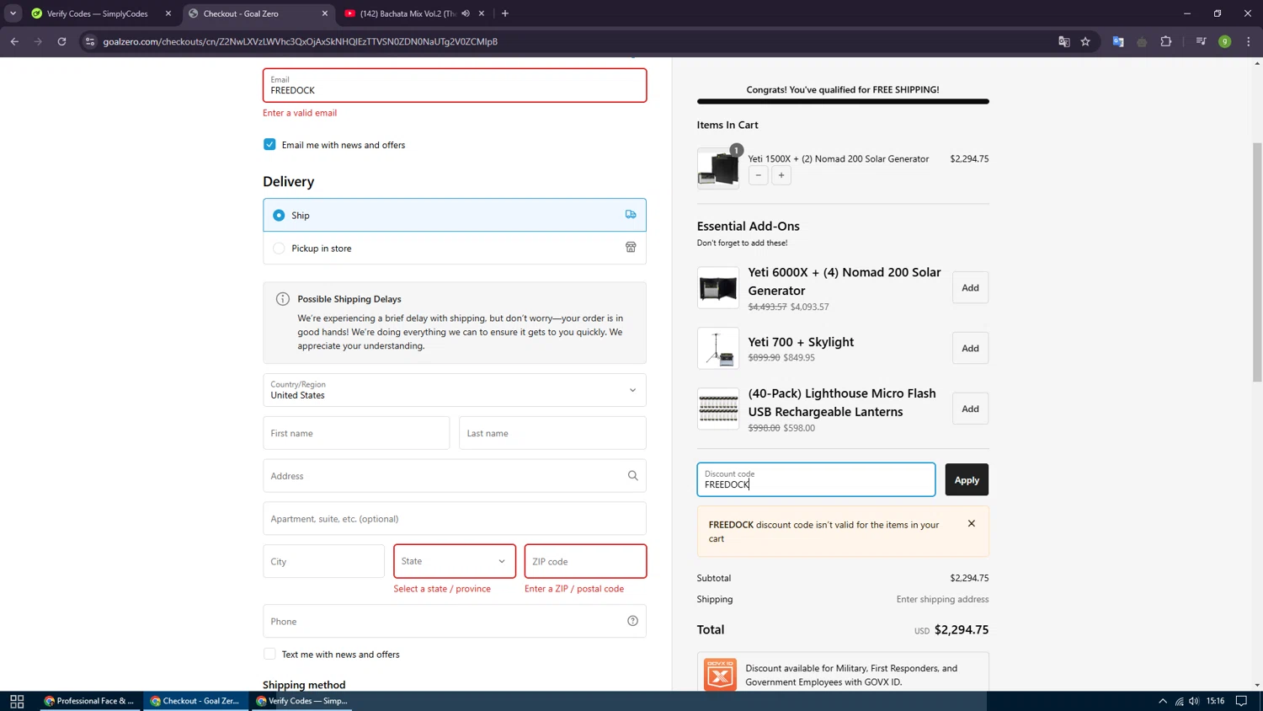The width and height of the screenshot is (1263, 711).
Task: Mute the Bachata Mix tab audio icon
Action: (x=466, y=13)
